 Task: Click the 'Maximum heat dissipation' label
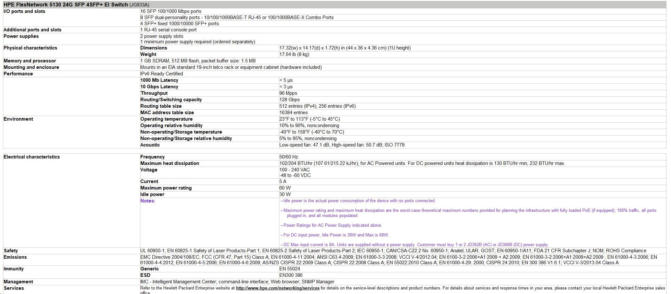click(x=169, y=163)
